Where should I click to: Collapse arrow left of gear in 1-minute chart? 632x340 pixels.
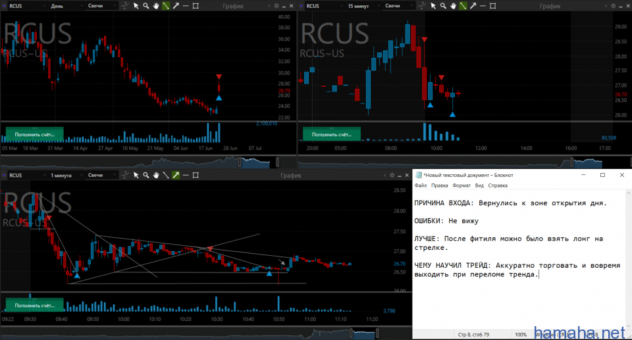pos(385,175)
